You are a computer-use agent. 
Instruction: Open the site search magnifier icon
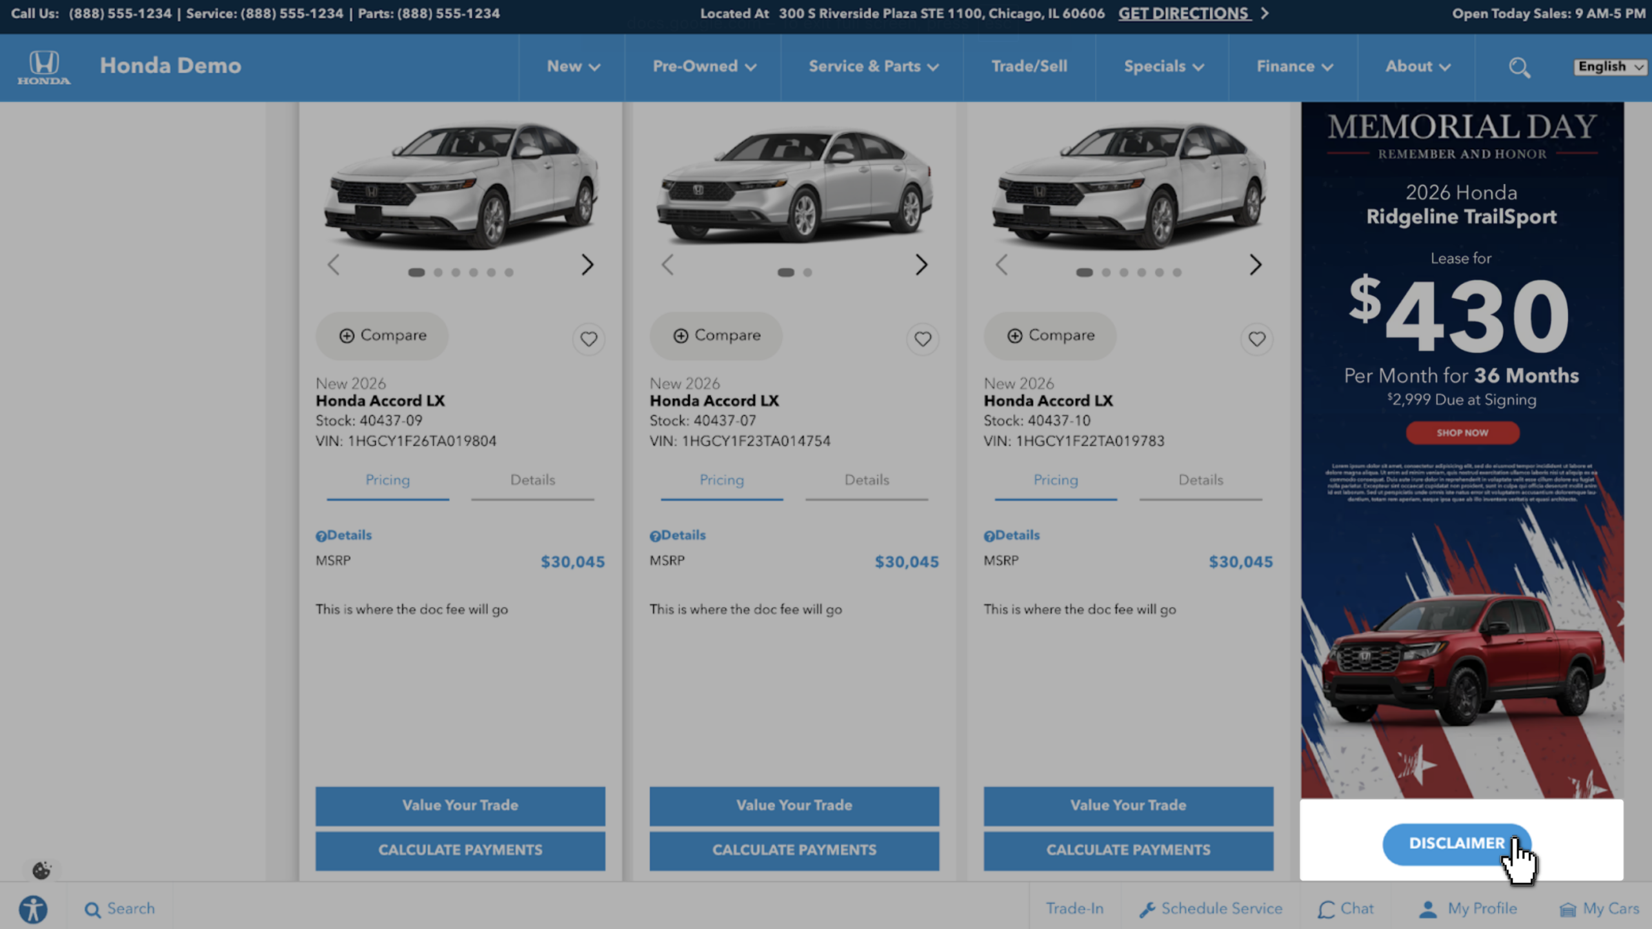click(1519, 67)
